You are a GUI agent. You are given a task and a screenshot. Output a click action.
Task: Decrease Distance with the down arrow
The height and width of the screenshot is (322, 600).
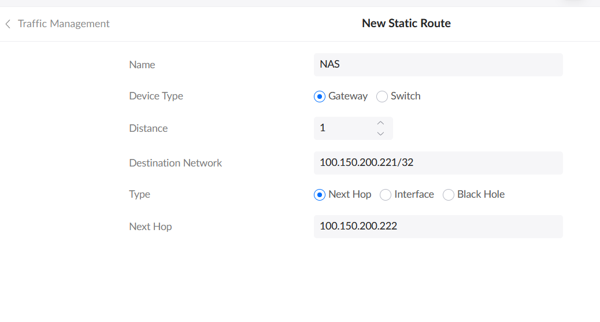pos(380,134)
